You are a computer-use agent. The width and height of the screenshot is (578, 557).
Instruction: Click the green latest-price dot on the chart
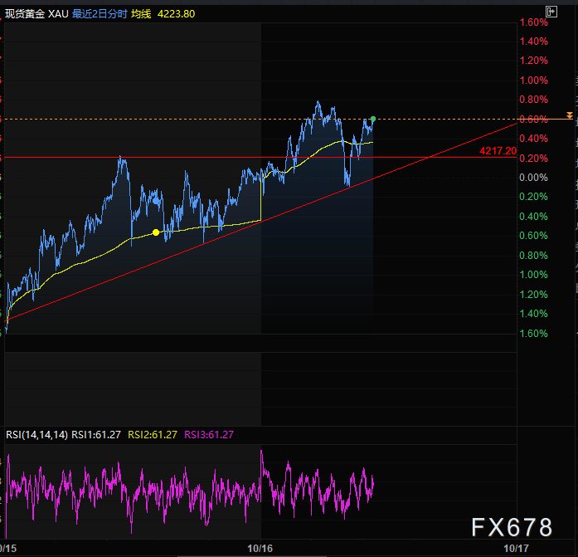pyautogui.click(x=373, y=120)
